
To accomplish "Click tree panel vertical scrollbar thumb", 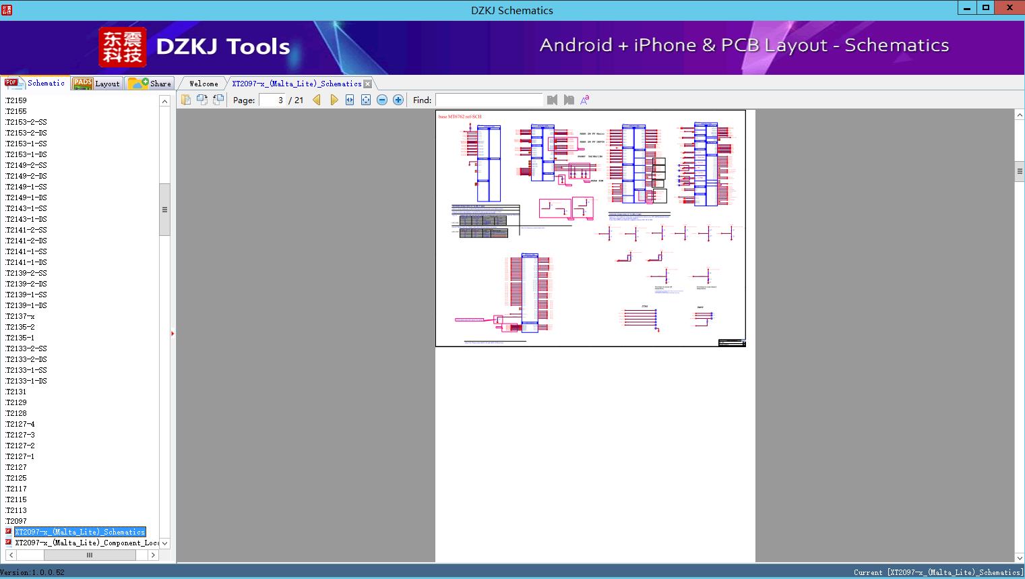I will pos(164,210).
